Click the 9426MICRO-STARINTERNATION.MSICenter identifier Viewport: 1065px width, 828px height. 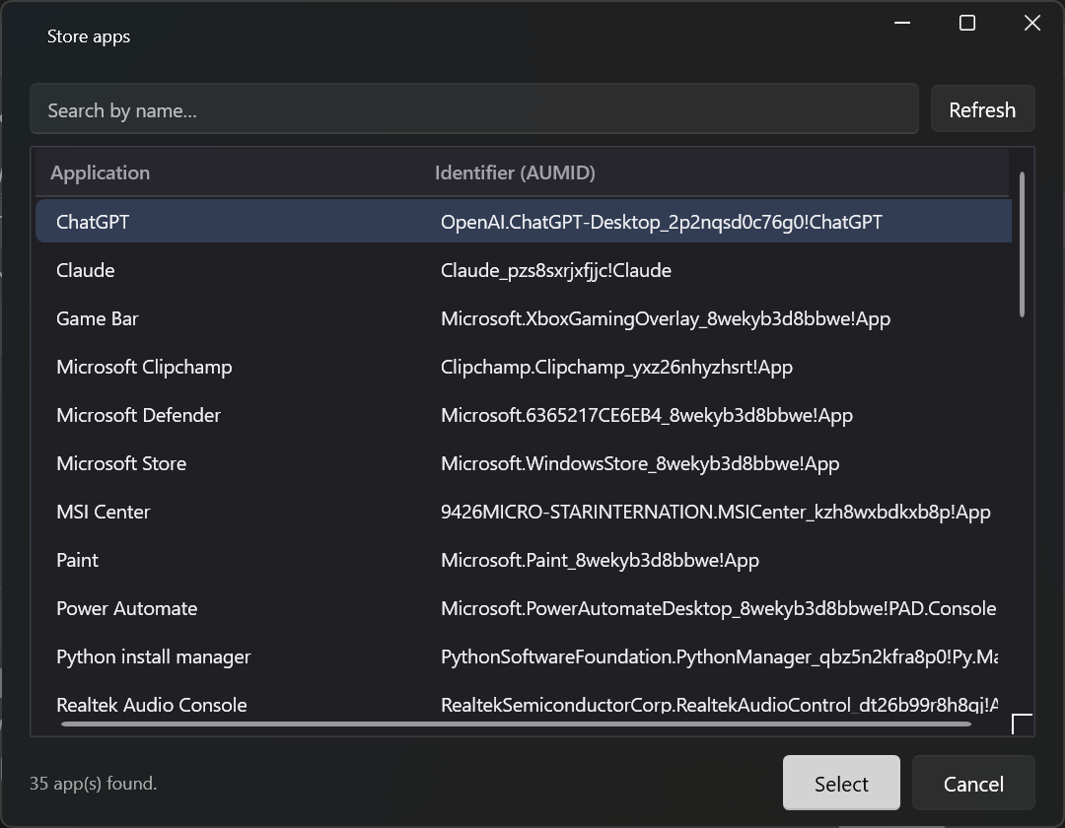[715, 511]
